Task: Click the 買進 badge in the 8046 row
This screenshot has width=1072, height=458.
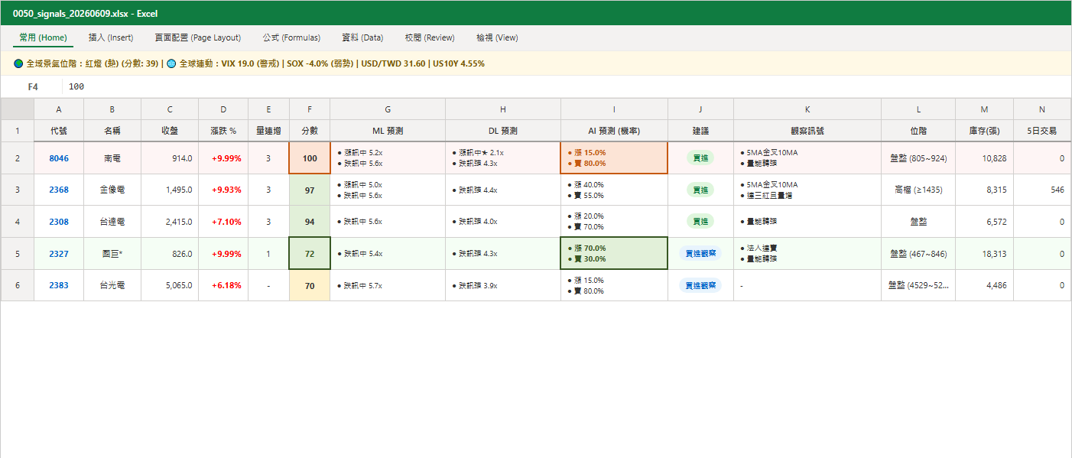Action: tap(700, 158)
